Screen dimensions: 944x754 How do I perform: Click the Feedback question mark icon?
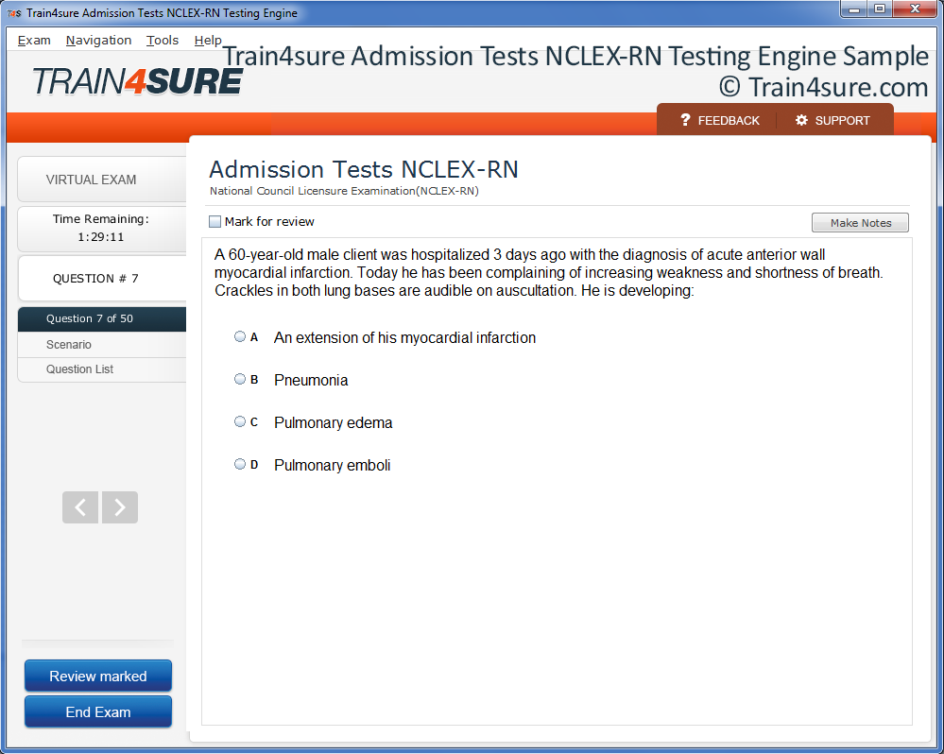685,120
